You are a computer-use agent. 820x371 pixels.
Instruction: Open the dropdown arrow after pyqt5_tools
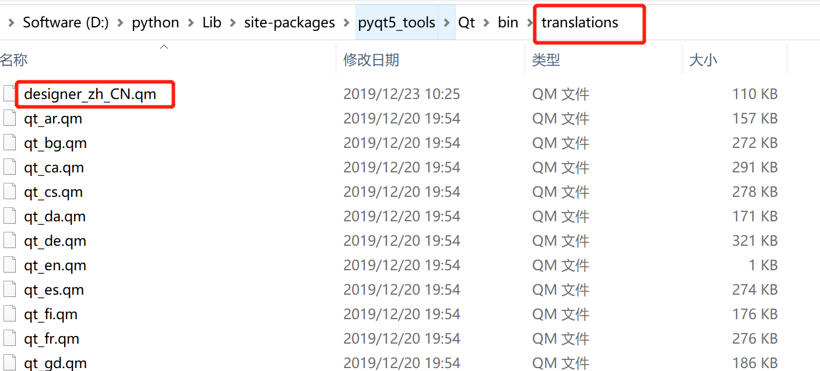[448, 22]
